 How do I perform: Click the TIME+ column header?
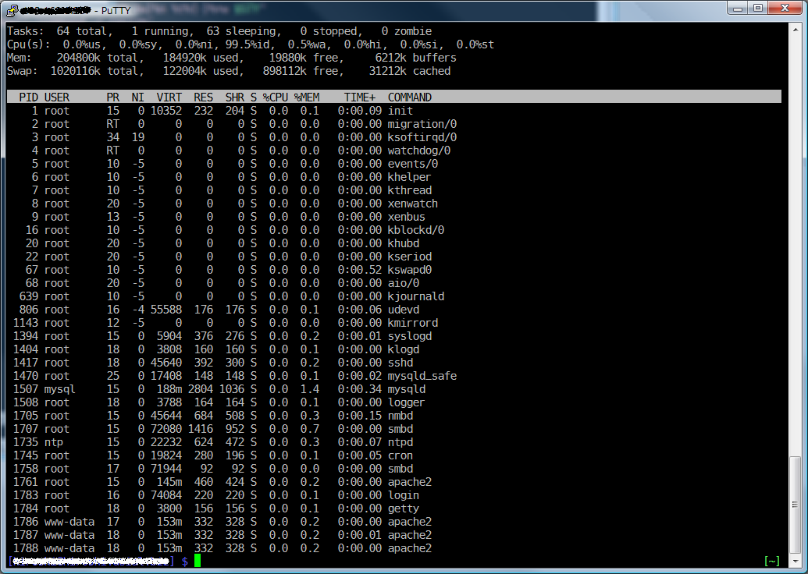(x=359, y=97)
